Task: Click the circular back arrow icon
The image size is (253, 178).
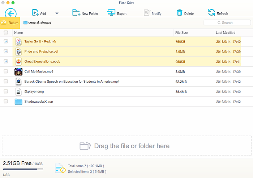Action: tap(10, 13)
